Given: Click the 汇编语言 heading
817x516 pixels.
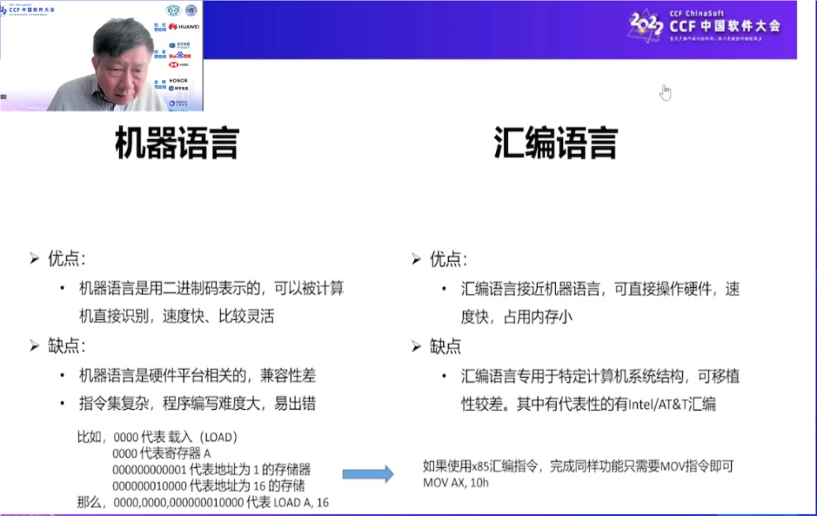Looking at the screenshot, I should point(555,143).
